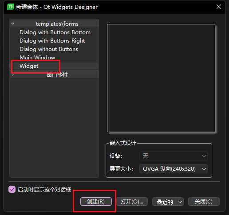229x215 pixels.
Task: Click the 关闭(C) button
Action: click(x=204, y=202)
